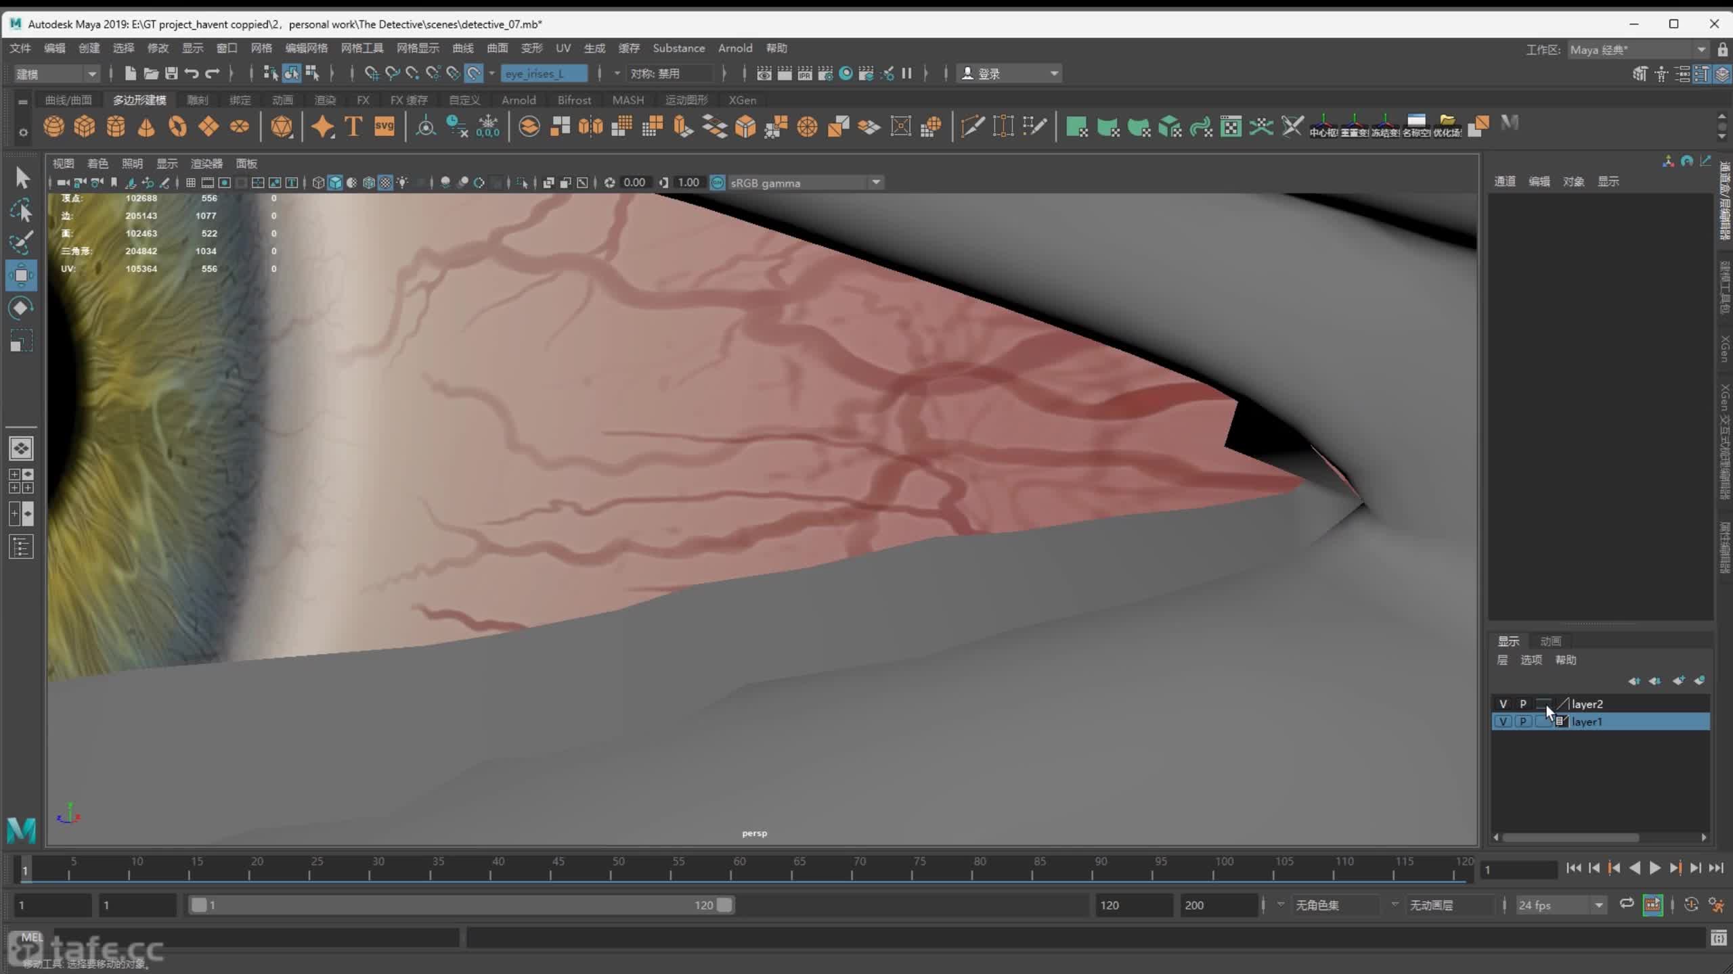Click the Mirror geometry shelf icon
Image resolution: width=1733 pixels, height=974 pixels.
pos(590,126)
